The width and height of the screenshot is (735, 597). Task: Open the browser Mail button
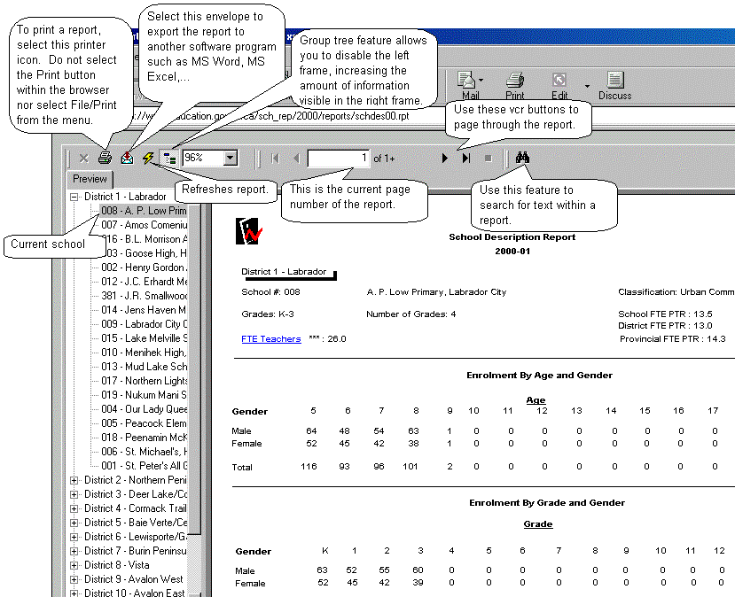(469, 85)
